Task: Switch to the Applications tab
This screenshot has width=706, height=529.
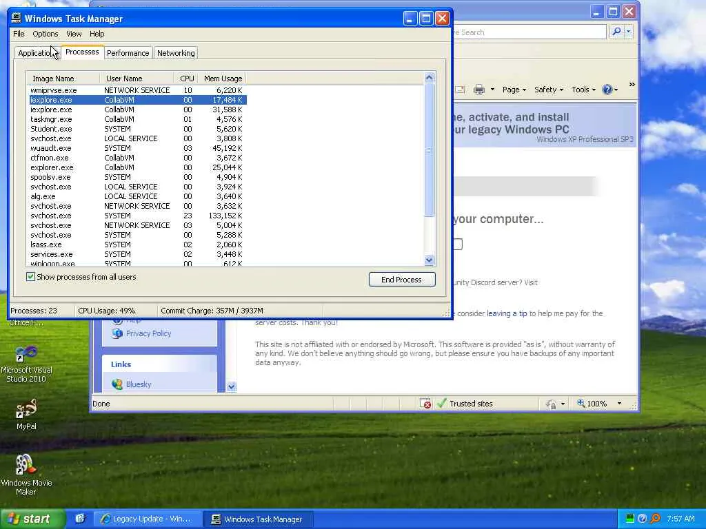Action: (37, 53)
